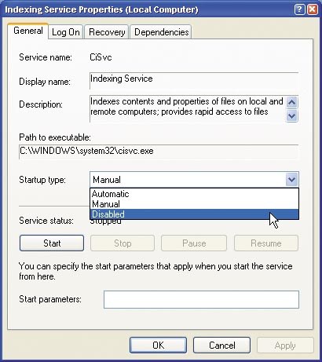Image resolution: width=322 pixels, height=362 pixels.
Task: Go to the Dependencies tab
Action: point(161,32)
